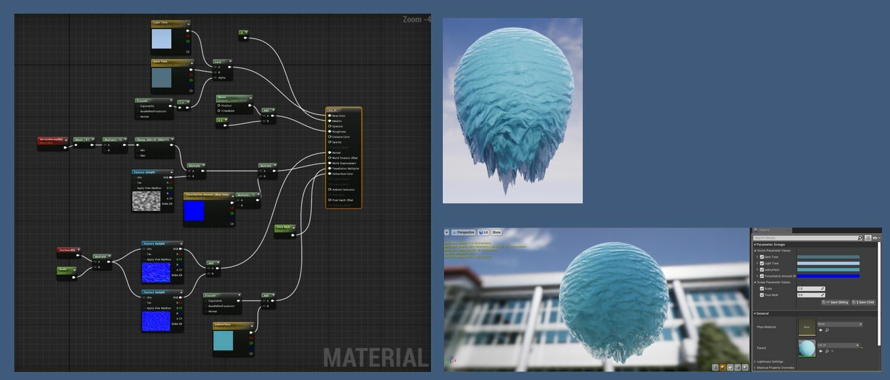Click the Save Child button
Viewport: 890px width, 380px height.
(864, 302)
